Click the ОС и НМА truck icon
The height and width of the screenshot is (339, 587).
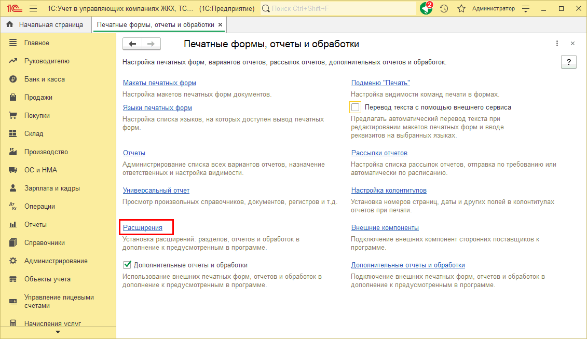13,170
